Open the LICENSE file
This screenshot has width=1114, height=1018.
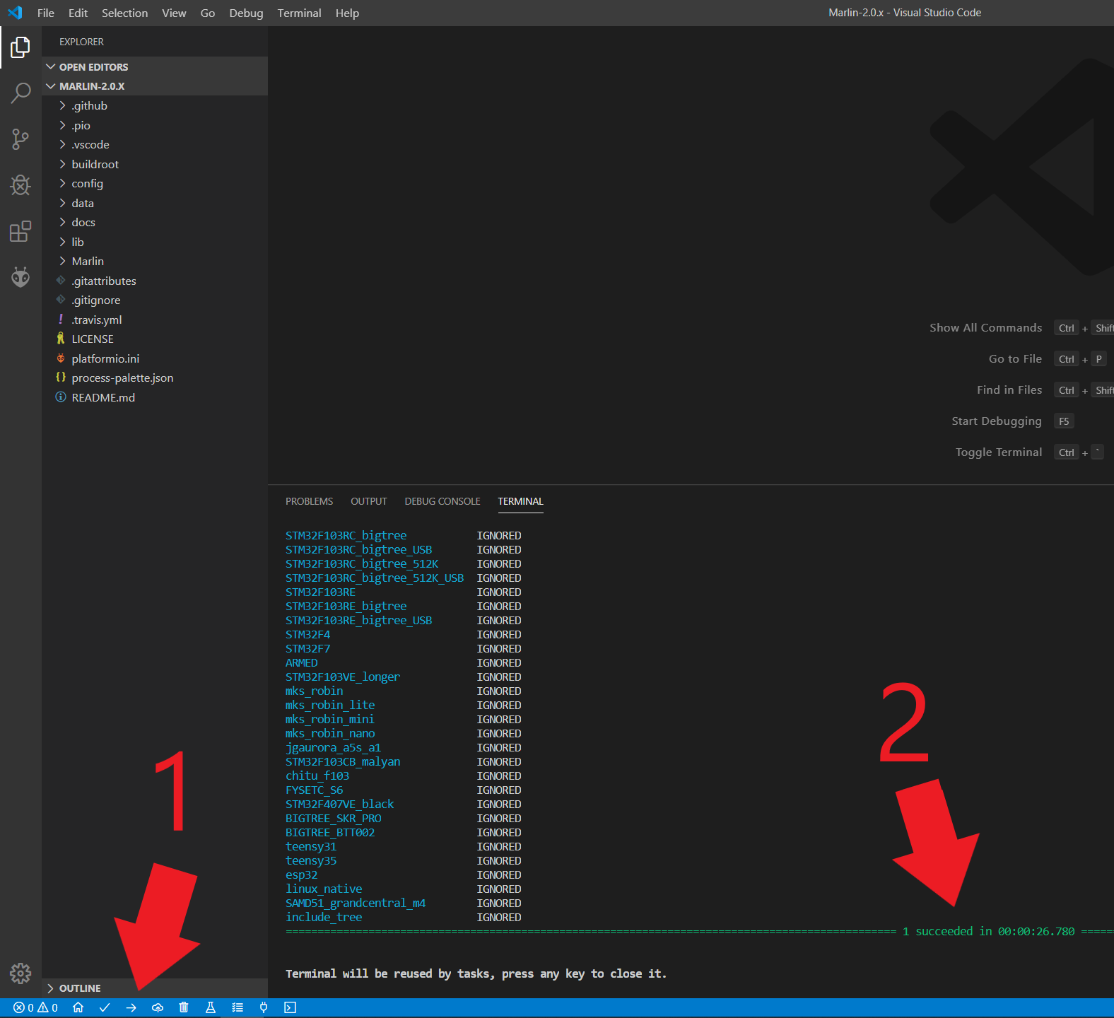155,339
